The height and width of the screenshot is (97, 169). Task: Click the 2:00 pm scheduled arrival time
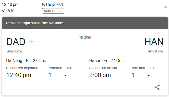point(100,75)
